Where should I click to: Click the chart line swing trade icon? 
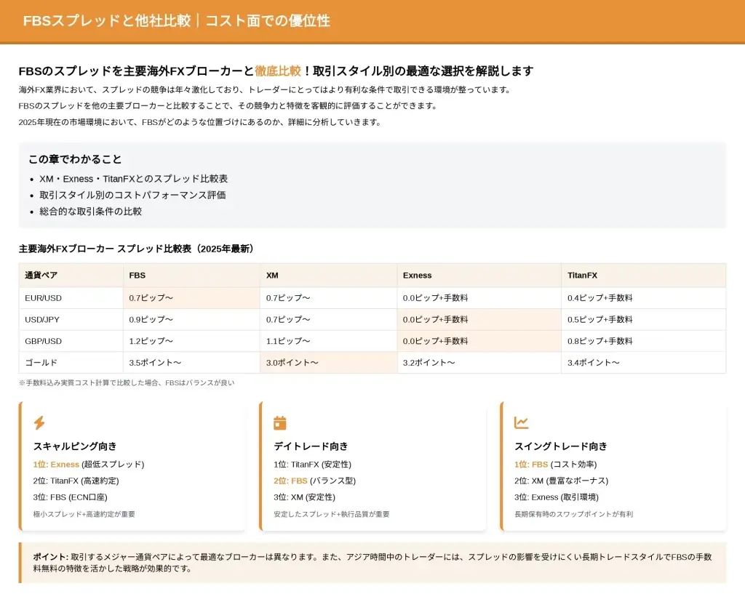[521, 423]
